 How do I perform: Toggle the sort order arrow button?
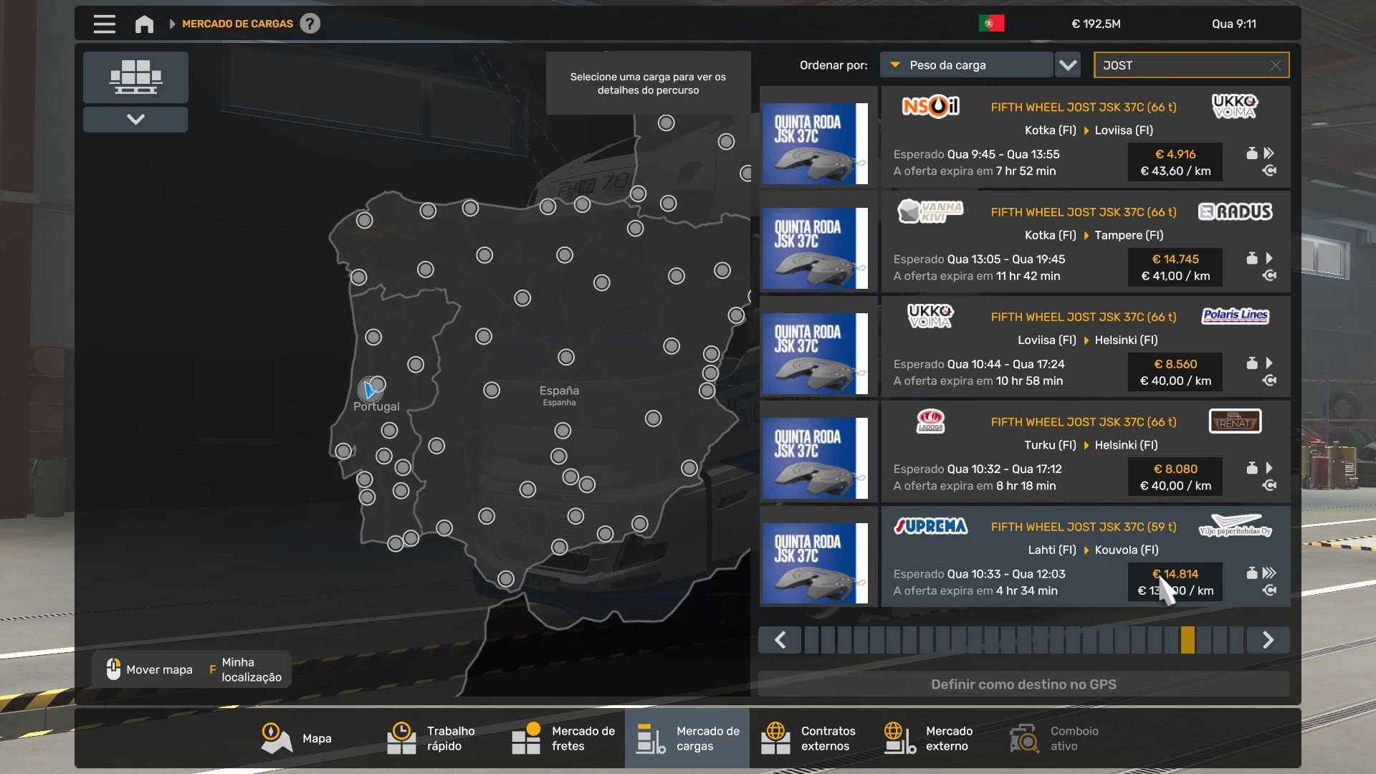click(1068, 65)
